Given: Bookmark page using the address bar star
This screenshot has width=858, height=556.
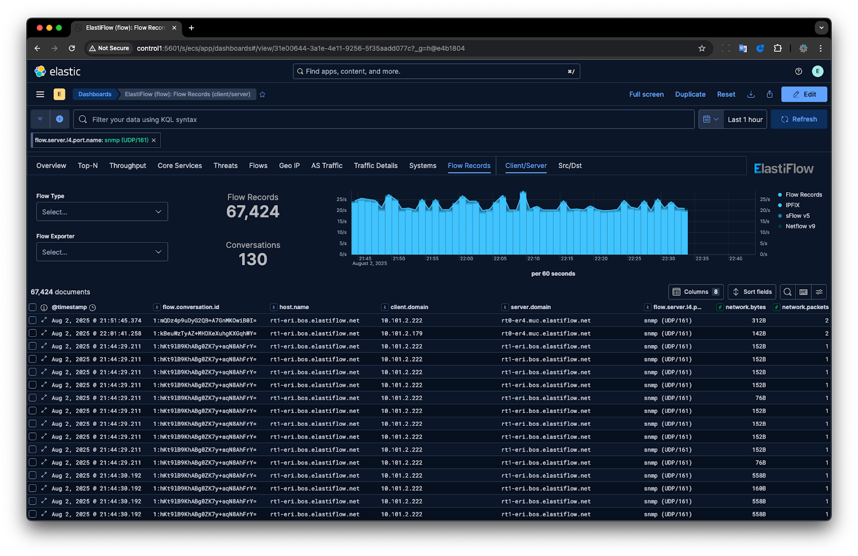Looking at the screenshot, I should [702, 48].
